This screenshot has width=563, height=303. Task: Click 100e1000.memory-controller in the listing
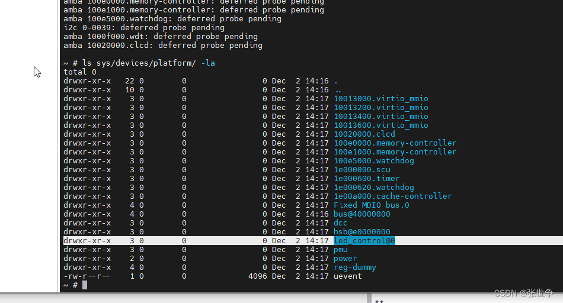(395, 152)
